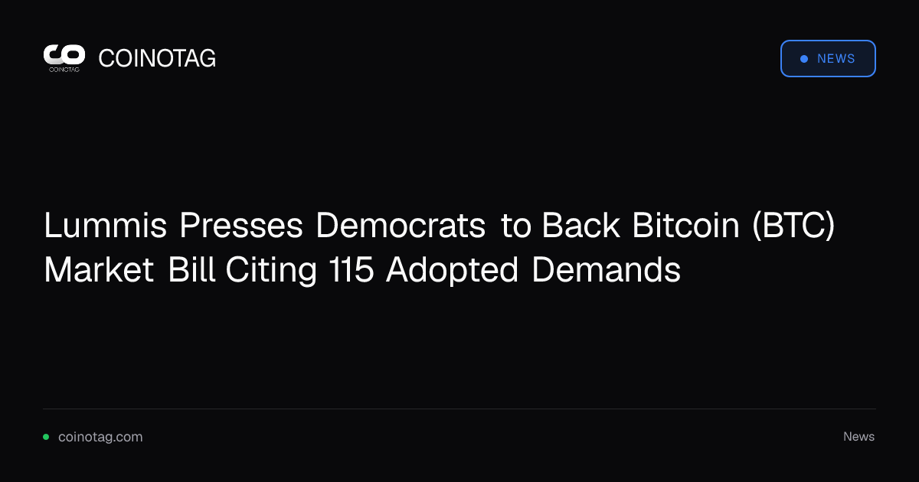
Task: Click the blue dot inside NEWS badge
Action: point(803,59)
